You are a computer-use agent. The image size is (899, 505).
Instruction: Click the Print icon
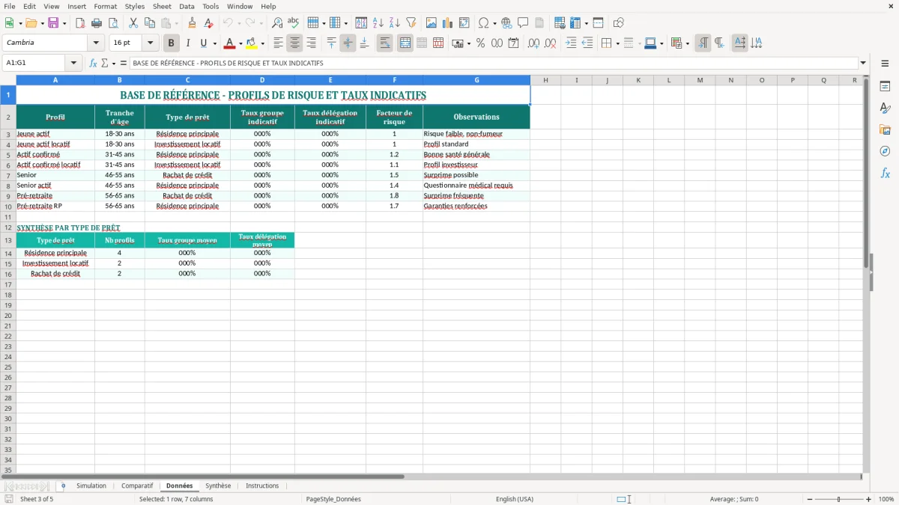(x=97, y=23)
